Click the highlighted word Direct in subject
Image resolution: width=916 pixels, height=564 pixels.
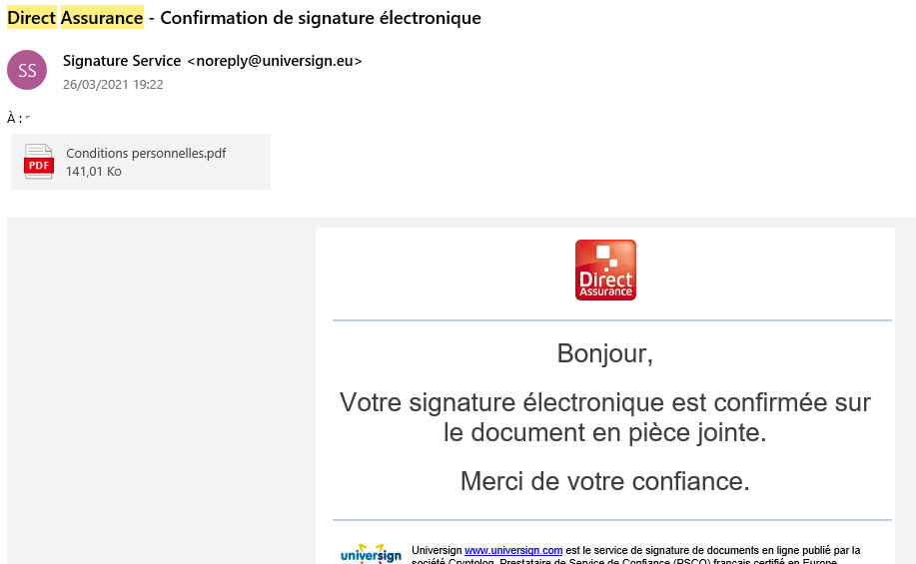32,18
